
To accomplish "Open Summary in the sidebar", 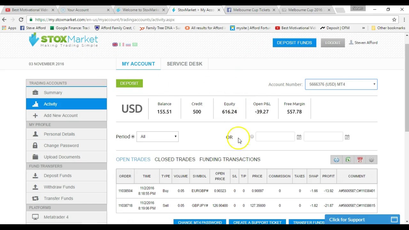I will 66,93.
